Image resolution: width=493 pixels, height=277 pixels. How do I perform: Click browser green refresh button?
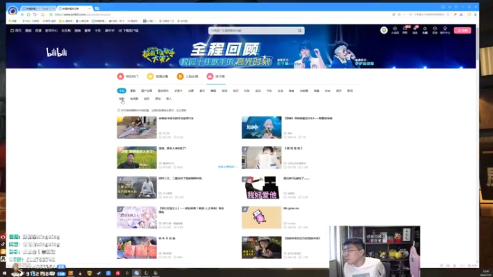(x=28, y=14)
